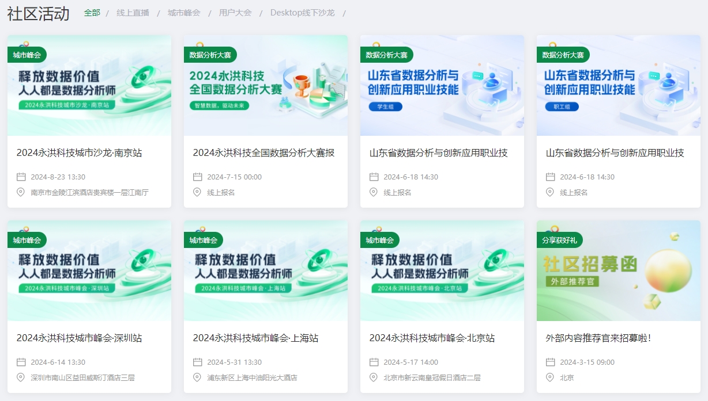This screenshot has height=401, width=708.
Task: Click date text 2024-7-15 00:00
Action: pos(235,177)
